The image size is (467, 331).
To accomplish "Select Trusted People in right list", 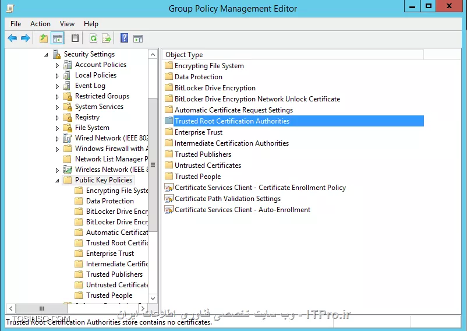I will [x=198, y=177].
